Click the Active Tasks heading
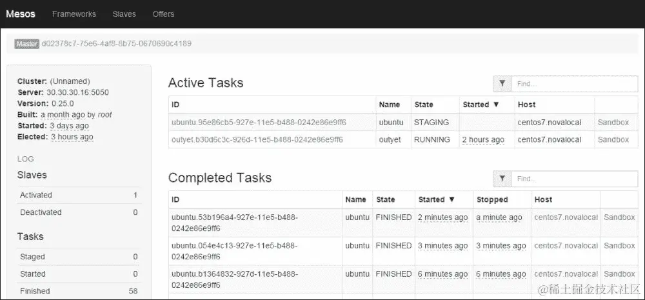Screen dimensions: 645x300 (x=206, y=83)
